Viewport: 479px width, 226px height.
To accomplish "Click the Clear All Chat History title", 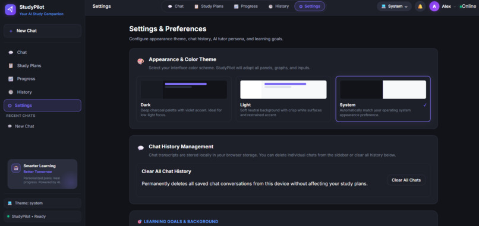I will (x=166, y=171).
